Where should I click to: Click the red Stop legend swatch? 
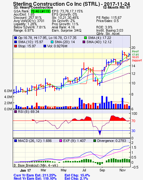coord(16,46)
